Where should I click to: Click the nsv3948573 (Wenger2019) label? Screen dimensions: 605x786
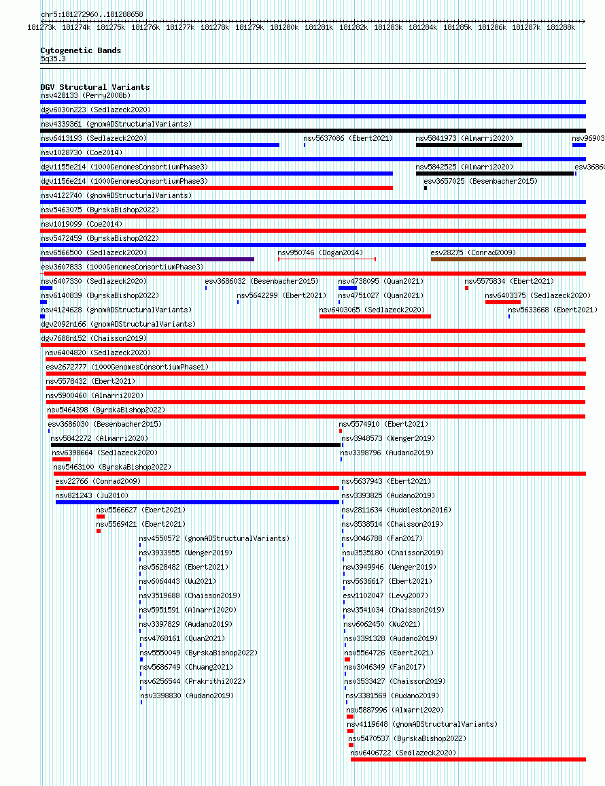(388, 438)
